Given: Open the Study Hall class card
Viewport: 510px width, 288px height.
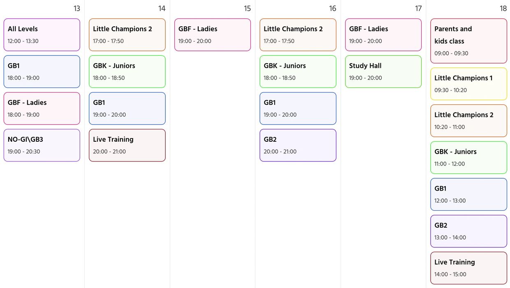Looking at the screenshot, I should (383, 71).
